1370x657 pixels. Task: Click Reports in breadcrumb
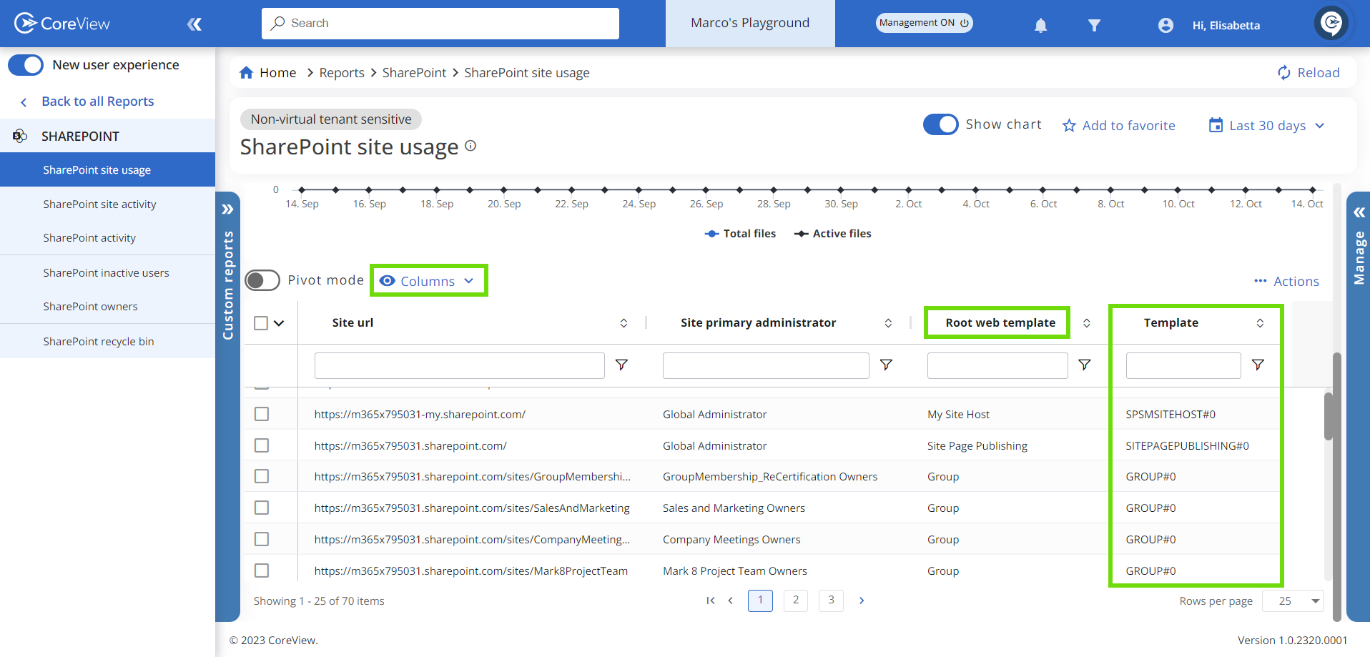coord(342,73)
